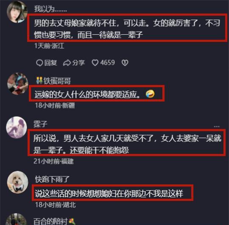Screen dimensions: 229x225
Task: Open avatar of user 我以为
Action: coord(17,12)
